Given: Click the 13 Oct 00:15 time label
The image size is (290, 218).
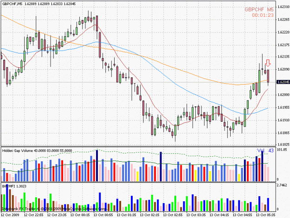Looking at the screenshot, I should coord(80,215).
